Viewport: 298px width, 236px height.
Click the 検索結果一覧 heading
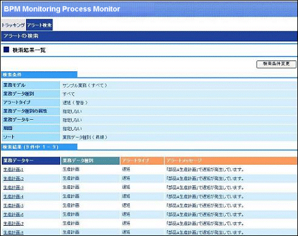pos(29,50)
